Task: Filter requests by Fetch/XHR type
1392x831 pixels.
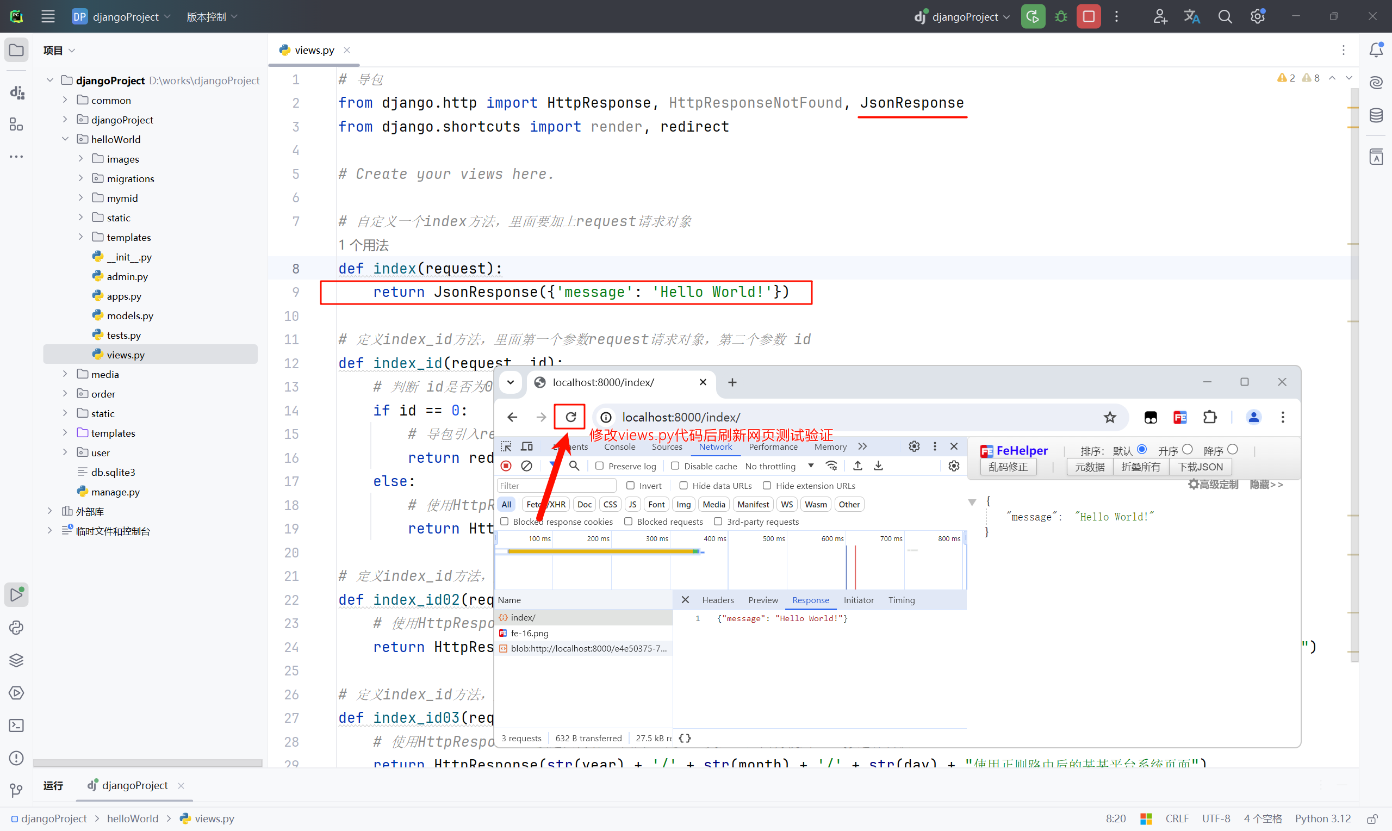Action: [546, 504]
